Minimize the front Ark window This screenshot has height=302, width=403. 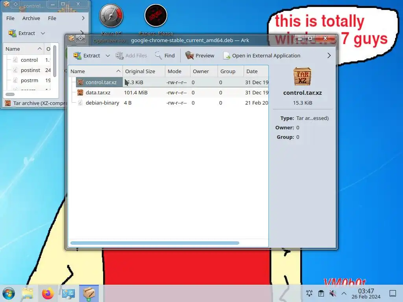point(299,38)
